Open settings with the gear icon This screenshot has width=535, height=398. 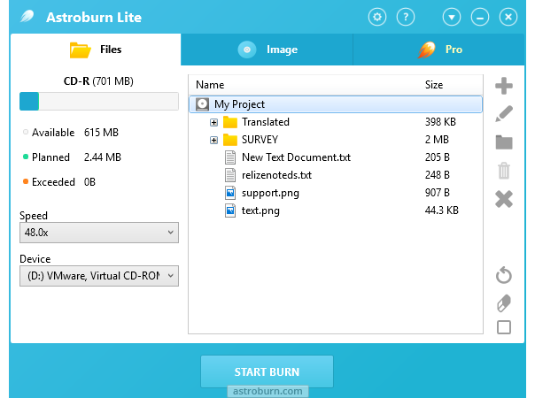377,17
